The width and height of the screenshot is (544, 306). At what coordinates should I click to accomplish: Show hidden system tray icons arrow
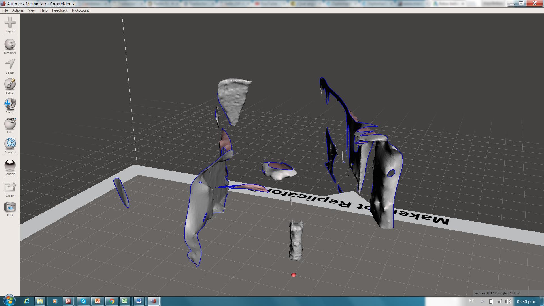482,301
